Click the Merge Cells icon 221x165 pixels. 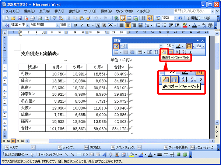click(126, 52)
